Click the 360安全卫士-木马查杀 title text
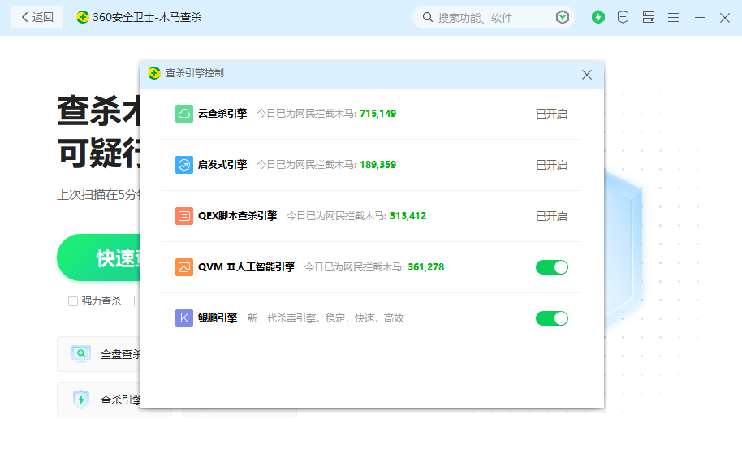The image size is (742, 467). pos(147,18)
